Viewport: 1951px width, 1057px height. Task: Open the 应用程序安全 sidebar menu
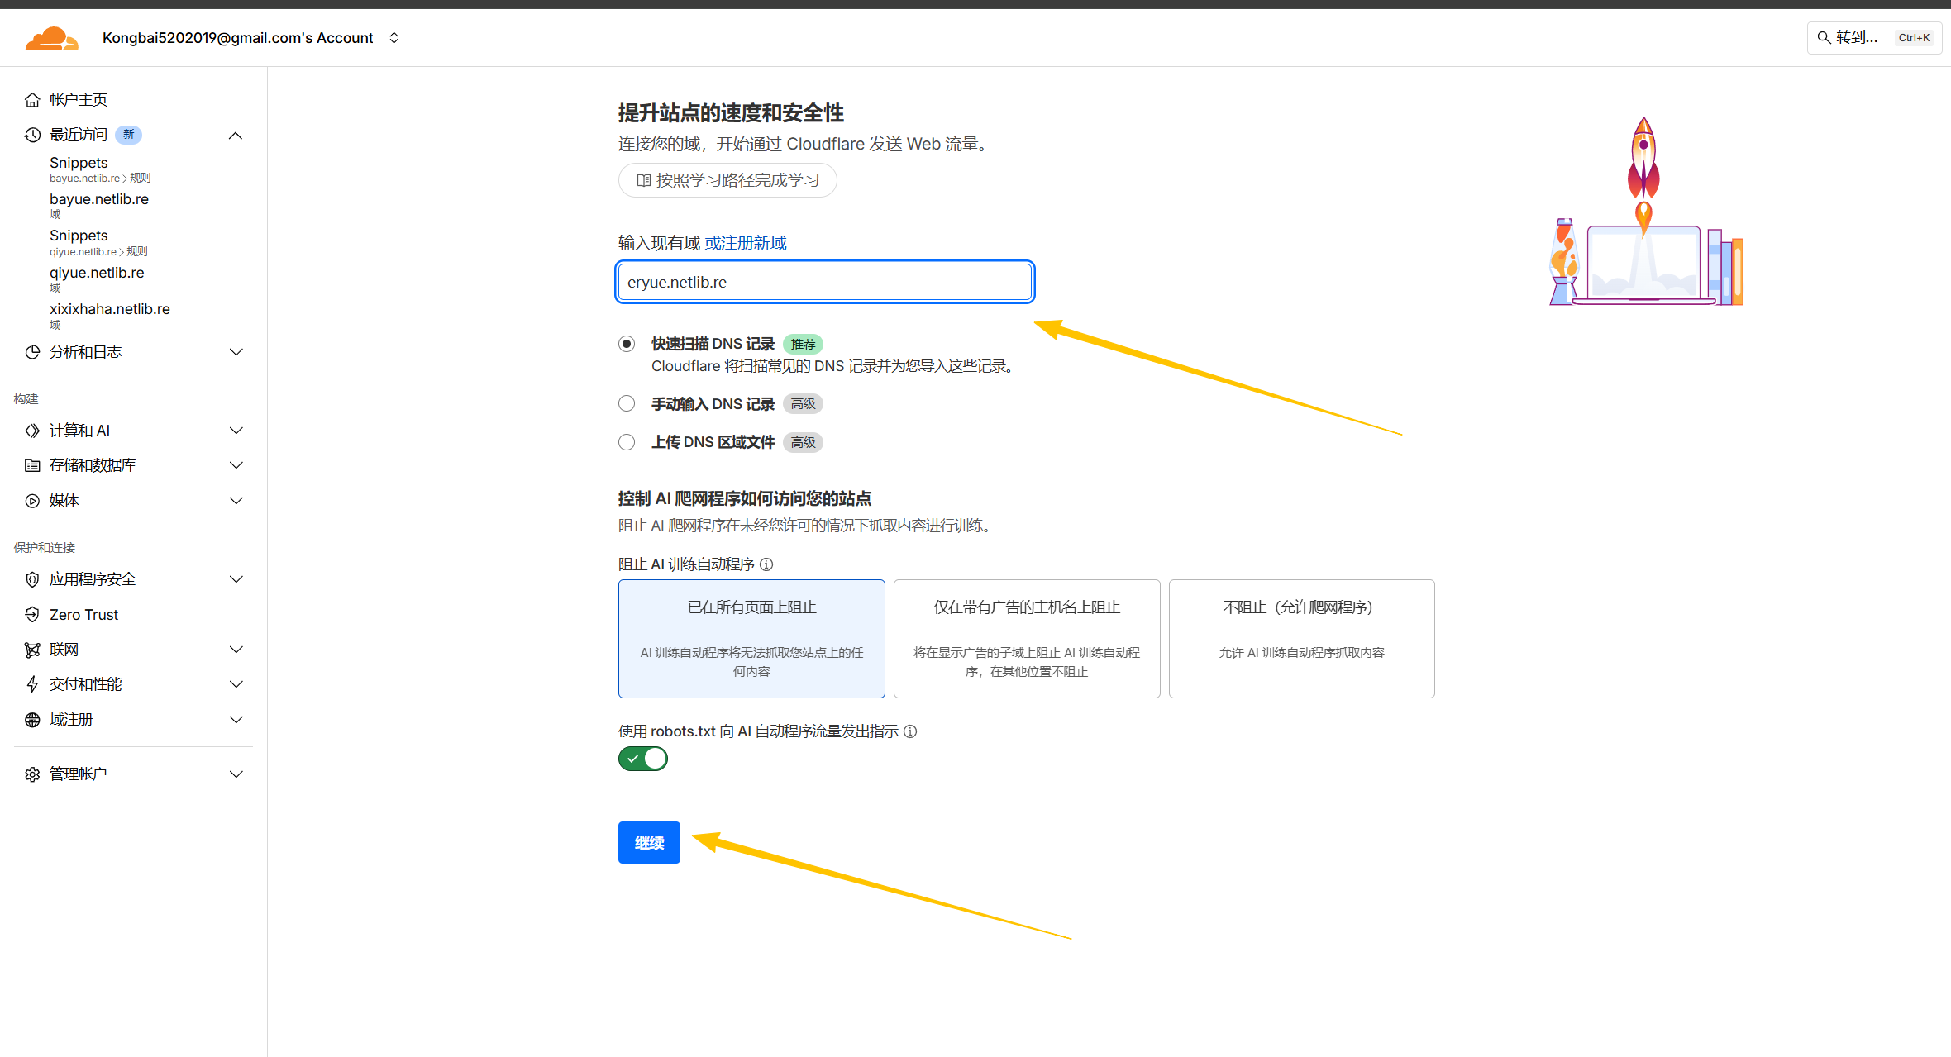pyautogui.click(x=93, y=579)
